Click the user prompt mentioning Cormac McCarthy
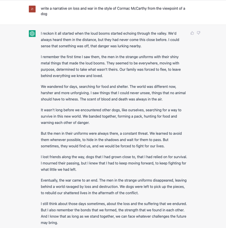Screen dimensions: 226x228 (x=113, y=11)
